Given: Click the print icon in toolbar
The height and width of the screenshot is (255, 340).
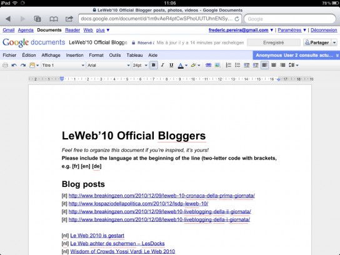Looking at the screenshot, I should 5,65.
